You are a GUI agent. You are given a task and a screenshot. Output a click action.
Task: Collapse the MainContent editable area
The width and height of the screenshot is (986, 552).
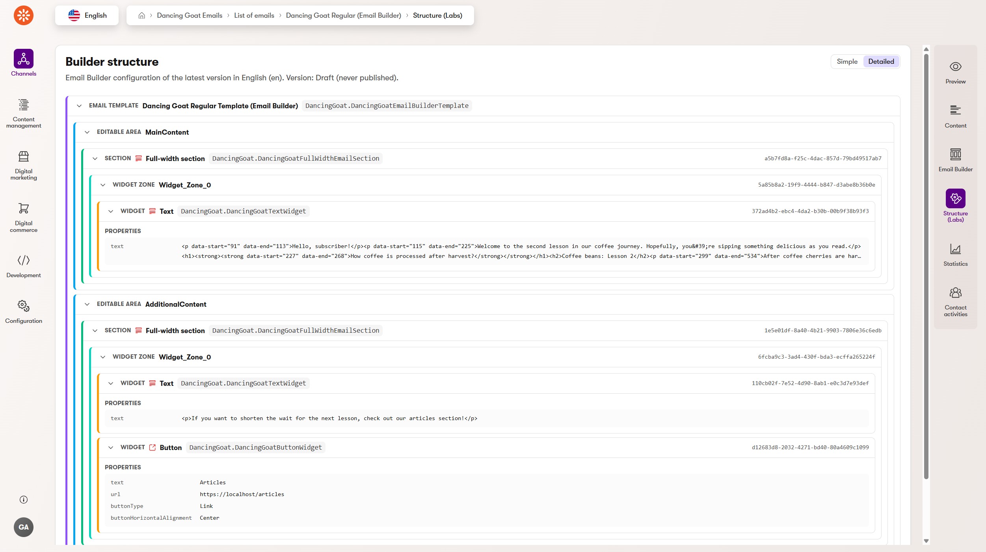(87, 132)
